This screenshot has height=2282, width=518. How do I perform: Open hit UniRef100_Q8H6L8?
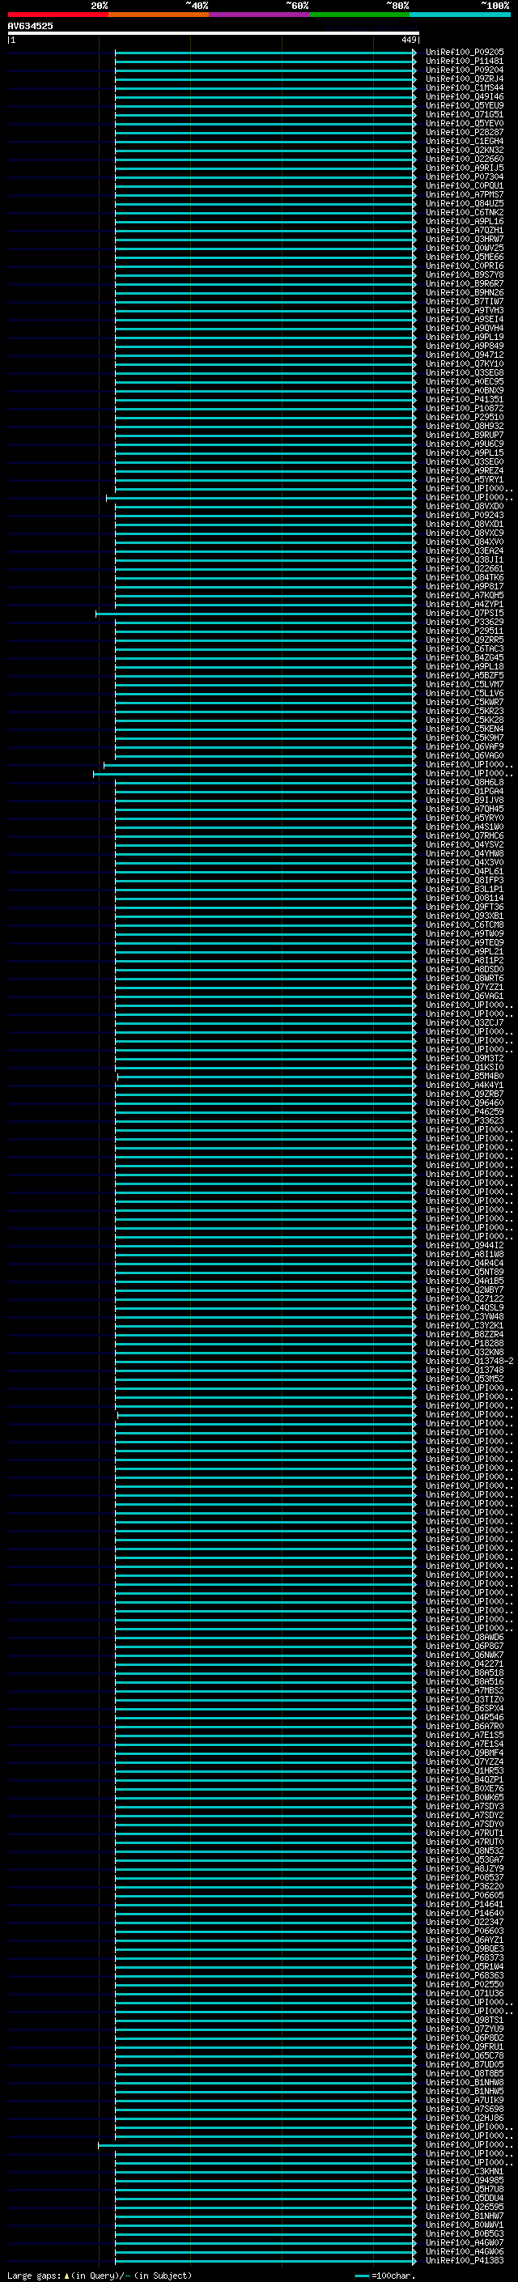point(464,782)
